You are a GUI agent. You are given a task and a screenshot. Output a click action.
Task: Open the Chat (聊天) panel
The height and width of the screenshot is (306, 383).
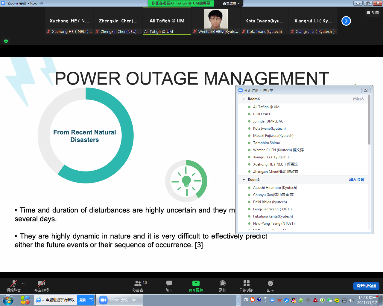tap(169, 286)
